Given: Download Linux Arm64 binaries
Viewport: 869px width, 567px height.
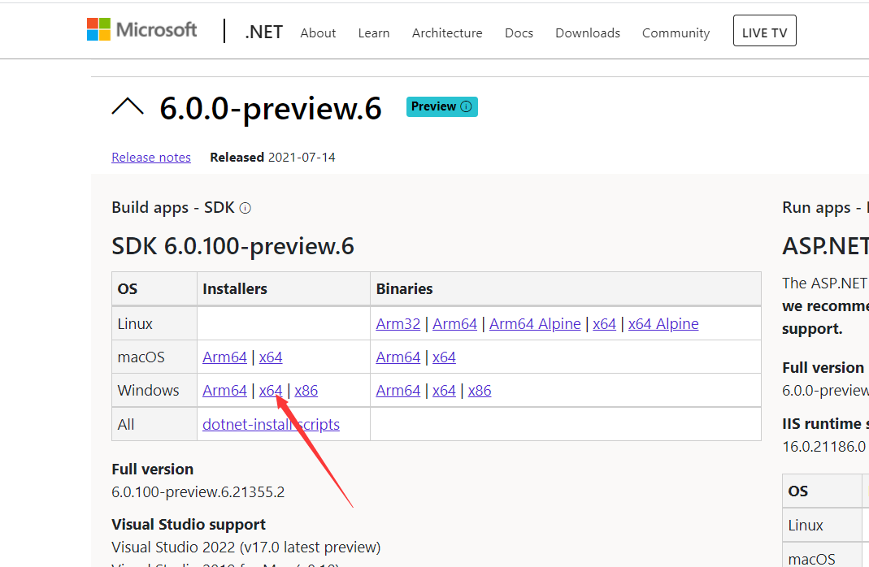Looking at the screenshot, I should pyautogui.click(x=454, y=324).
